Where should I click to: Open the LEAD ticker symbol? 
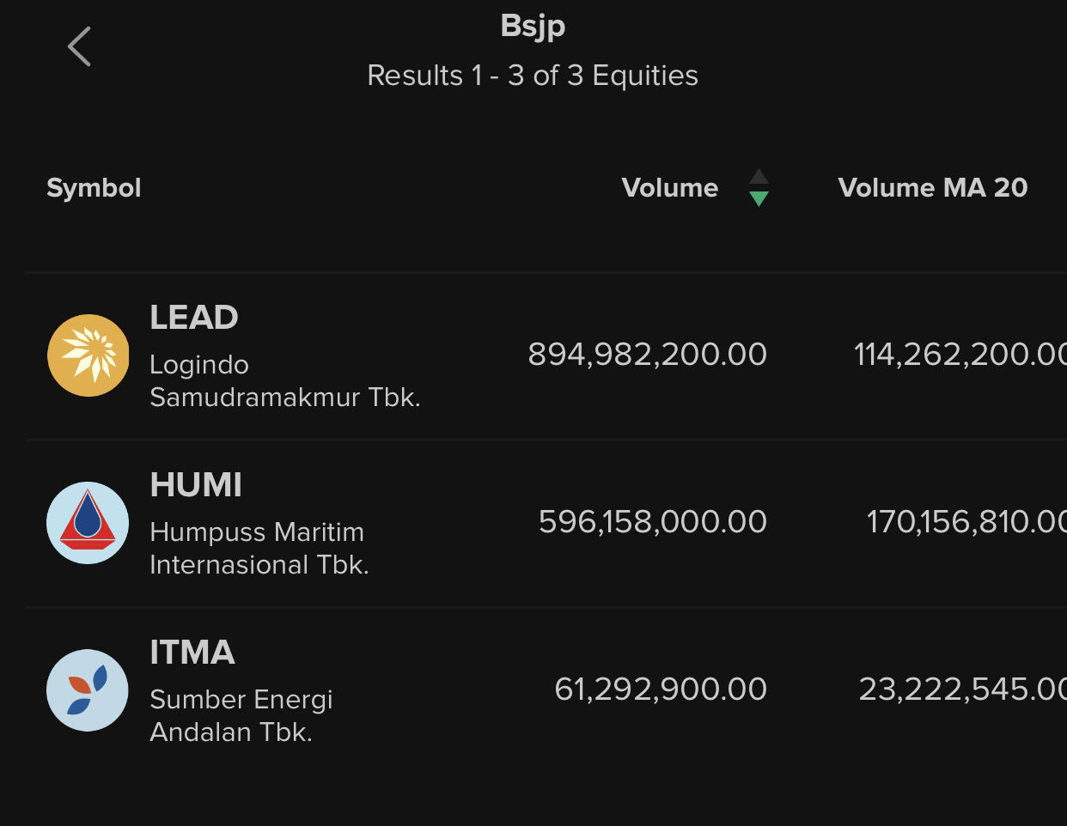tap(194, 318)
